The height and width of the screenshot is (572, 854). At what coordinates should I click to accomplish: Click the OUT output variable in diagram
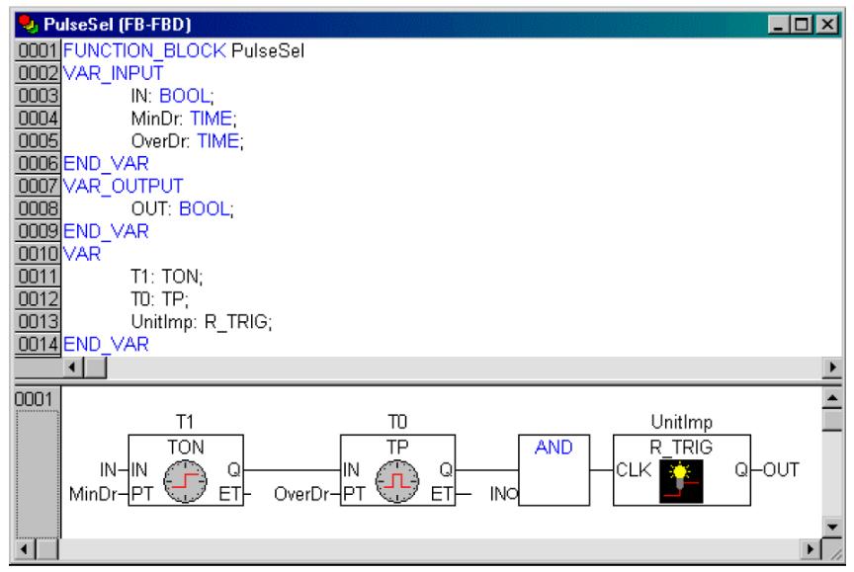point(781,469)
